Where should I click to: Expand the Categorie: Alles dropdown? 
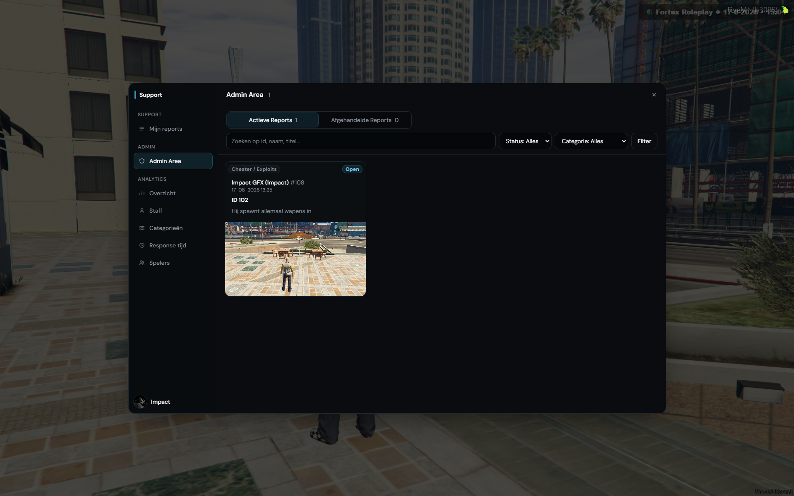coord(591,141)
